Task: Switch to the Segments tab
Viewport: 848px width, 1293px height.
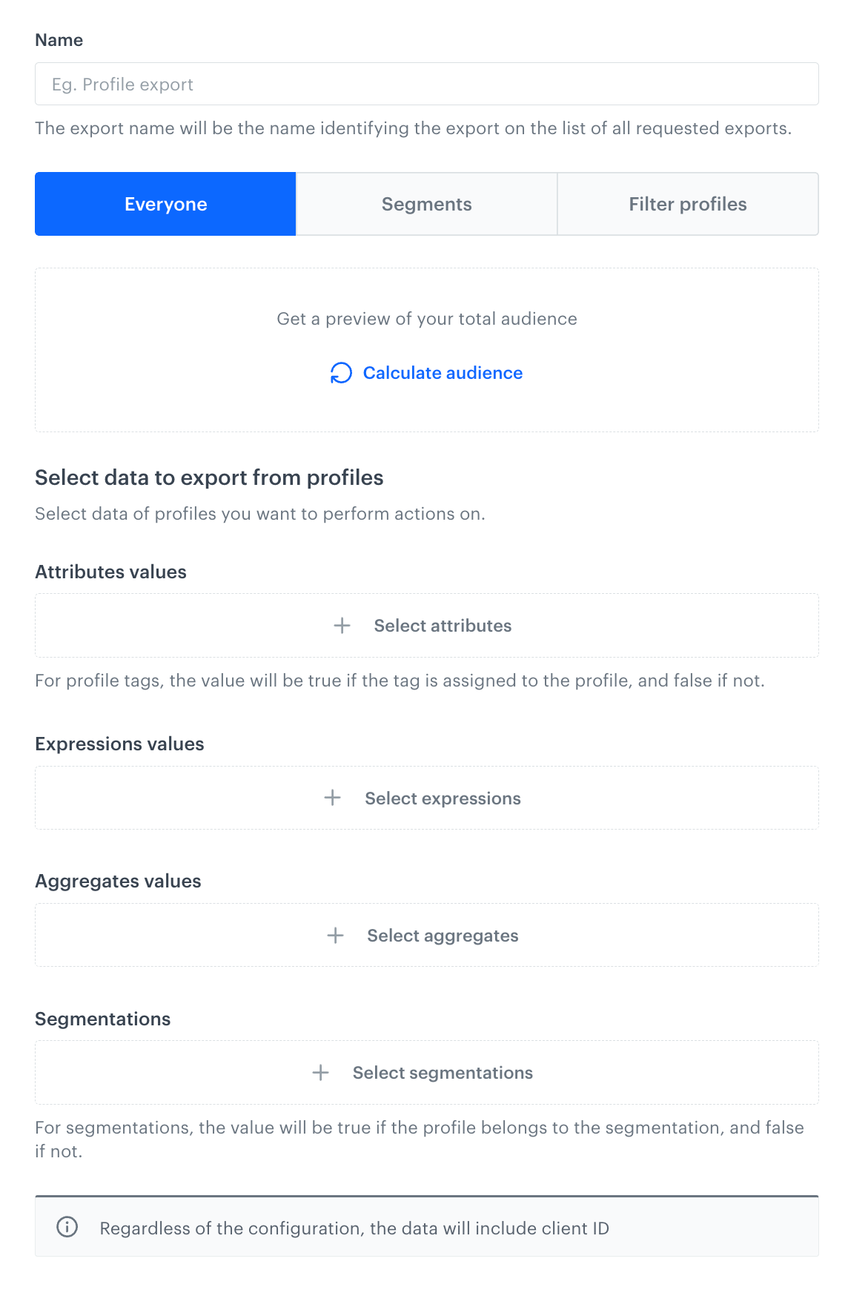Action: [x=426, y=204]
